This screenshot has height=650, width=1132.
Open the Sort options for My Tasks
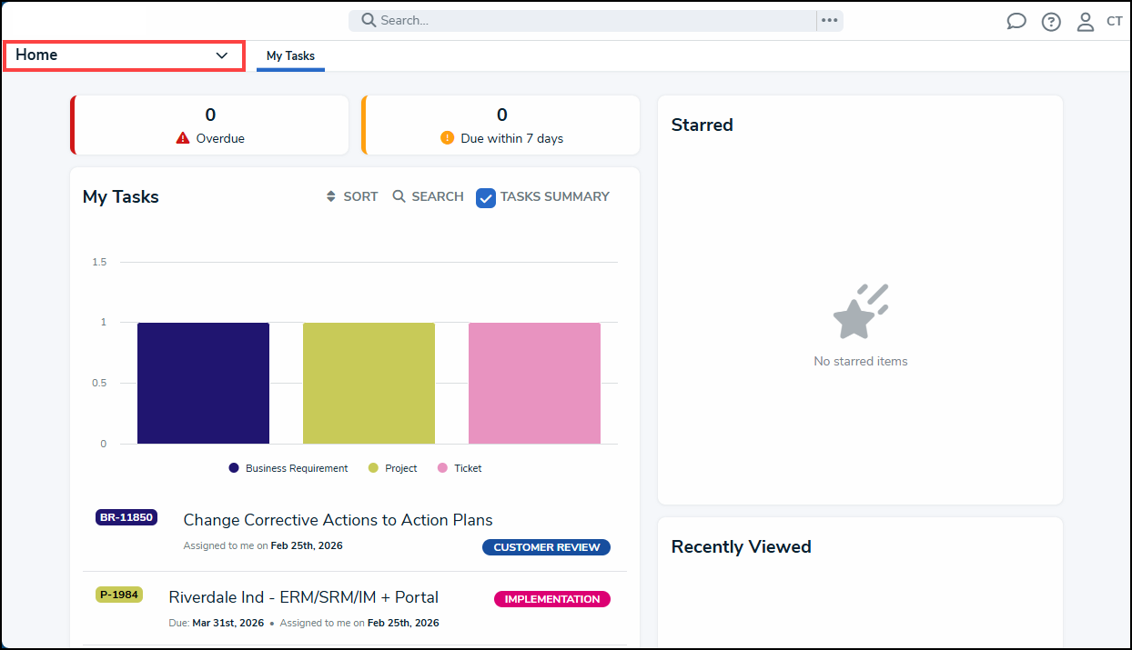pyautogui.click(x=351, y=196)
